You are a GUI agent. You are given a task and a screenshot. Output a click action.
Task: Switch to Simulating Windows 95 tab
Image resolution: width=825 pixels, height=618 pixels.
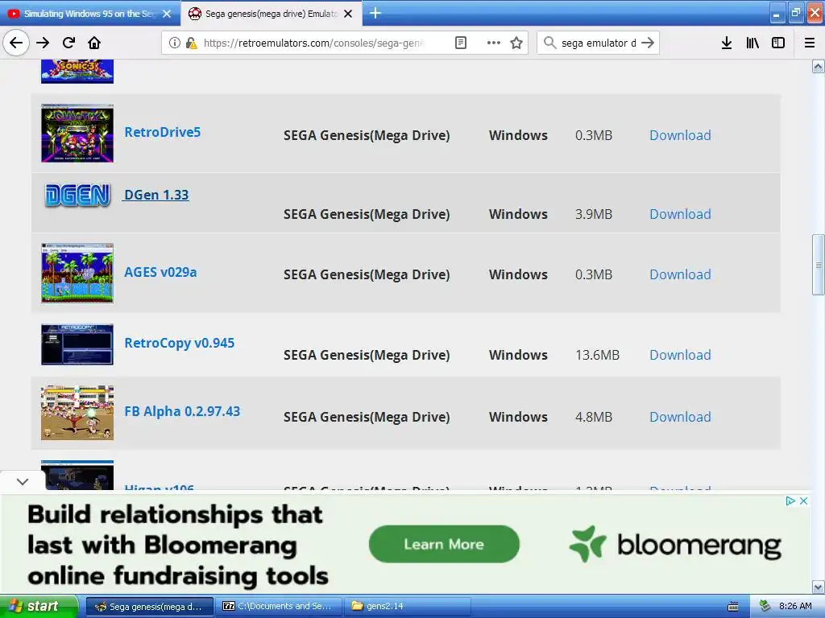click(90, 14)
